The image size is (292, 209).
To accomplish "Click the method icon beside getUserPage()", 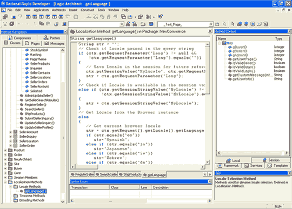I will click(x=230, y=59).
